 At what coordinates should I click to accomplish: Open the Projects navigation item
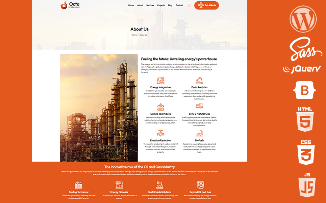click(x=161, y=5)
